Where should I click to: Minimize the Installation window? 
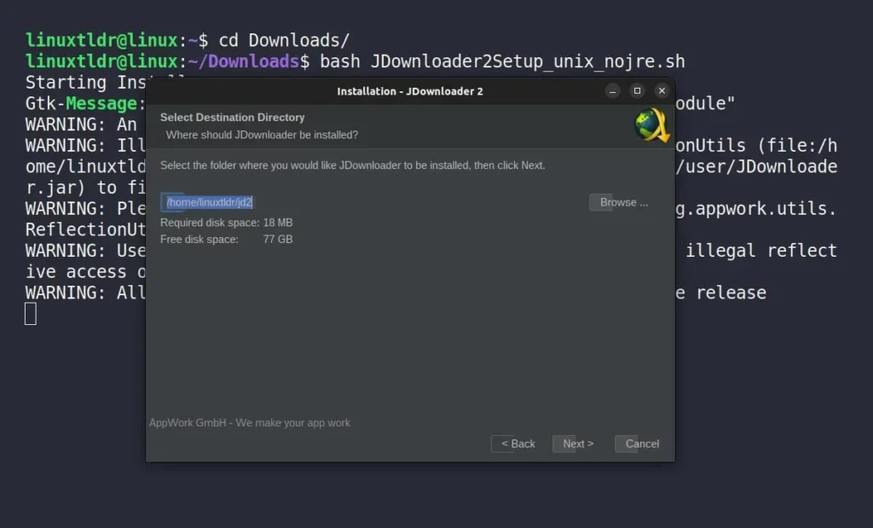tap(612, 90)
